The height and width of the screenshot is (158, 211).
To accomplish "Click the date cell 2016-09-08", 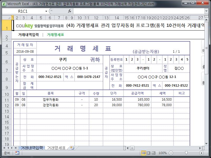I will [x=25, y=51].
